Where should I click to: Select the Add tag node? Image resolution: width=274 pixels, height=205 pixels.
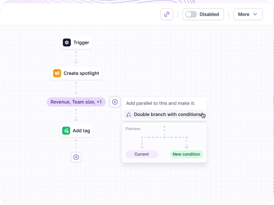tap(76, 131)
